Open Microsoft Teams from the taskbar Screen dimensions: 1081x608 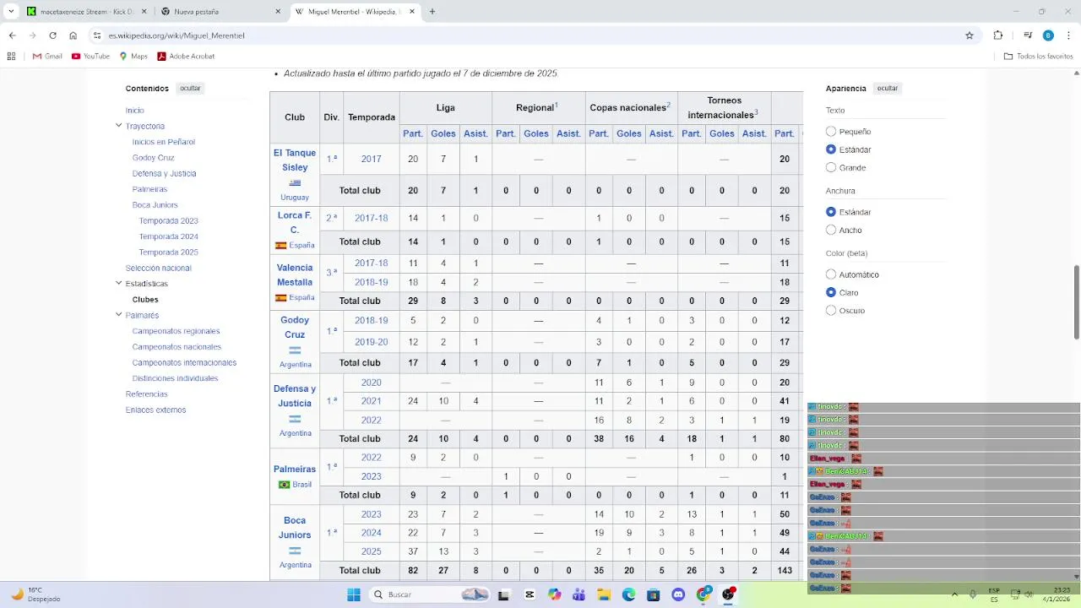579,594
